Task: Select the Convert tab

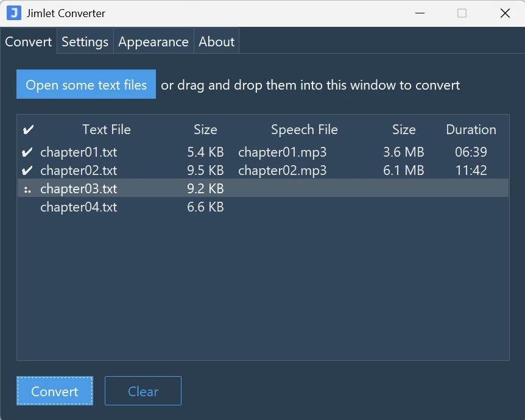Action: [29, 42]
